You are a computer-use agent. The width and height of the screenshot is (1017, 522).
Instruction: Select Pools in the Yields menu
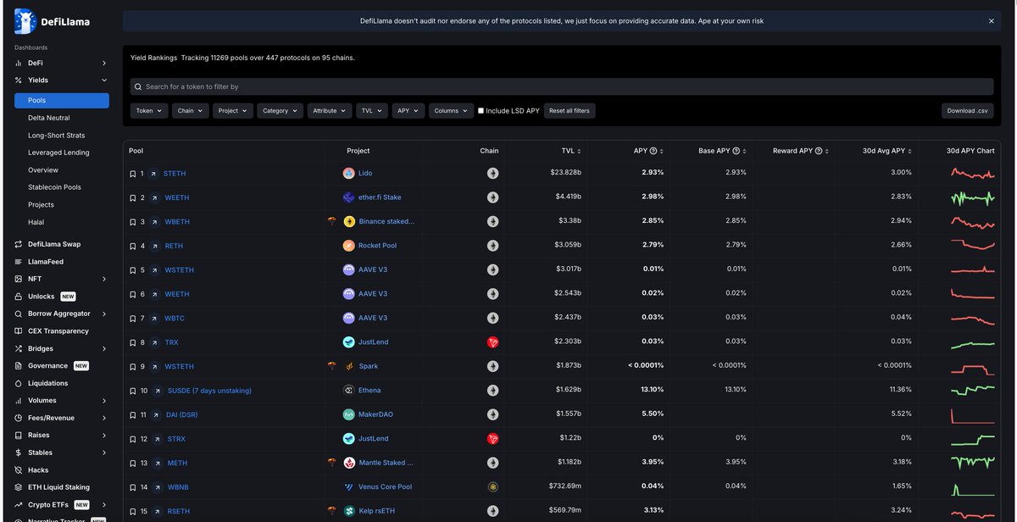point(61,101)
